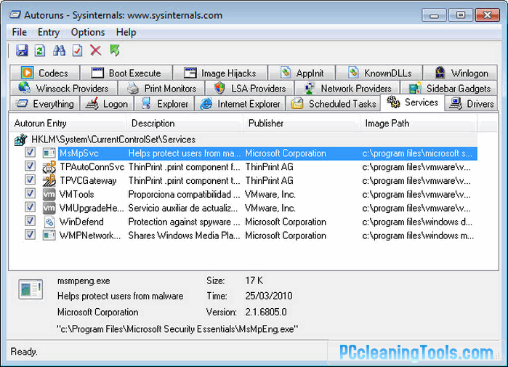
Task: Switch to the Network Providers tab
Action: [347, 88]
